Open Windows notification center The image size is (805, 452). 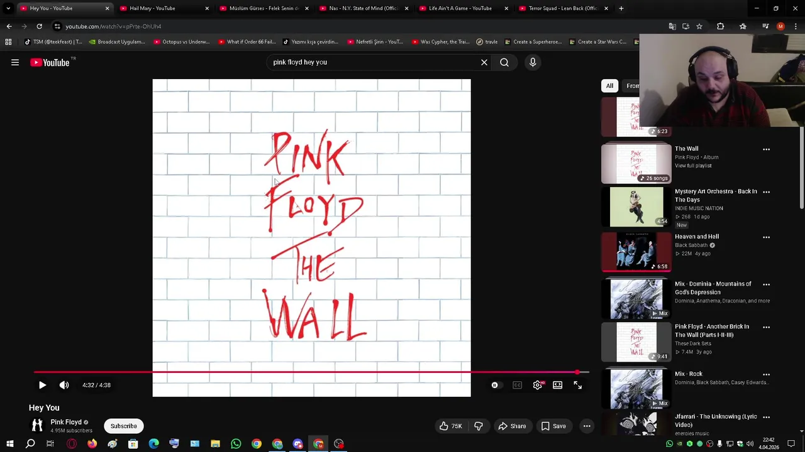791,444
